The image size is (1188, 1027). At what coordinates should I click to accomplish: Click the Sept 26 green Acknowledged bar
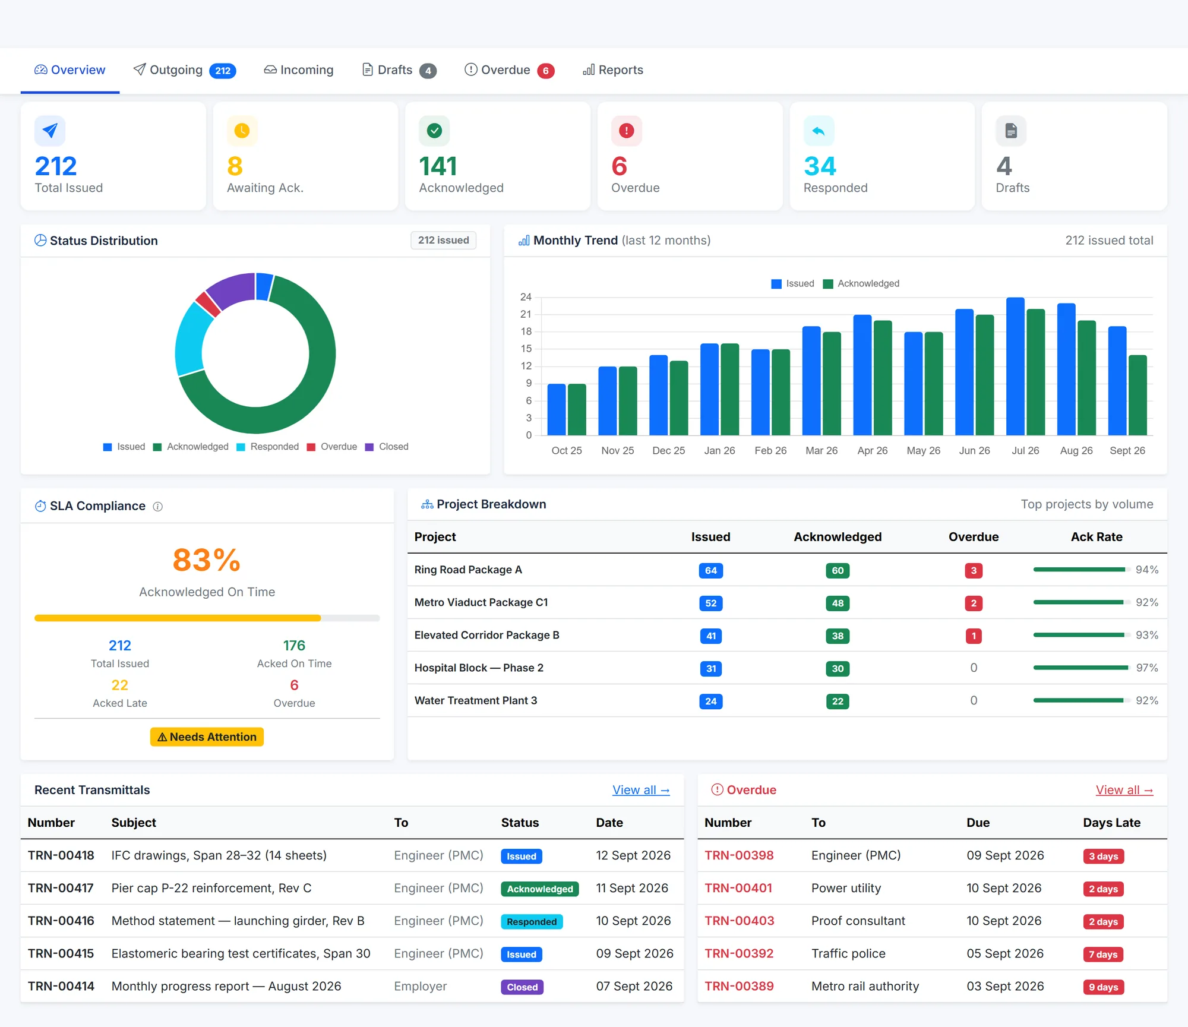pyautogui.click(x=1138, y=395)
